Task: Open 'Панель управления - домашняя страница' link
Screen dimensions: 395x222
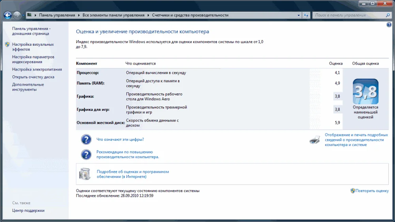Action: pos(31,31)
